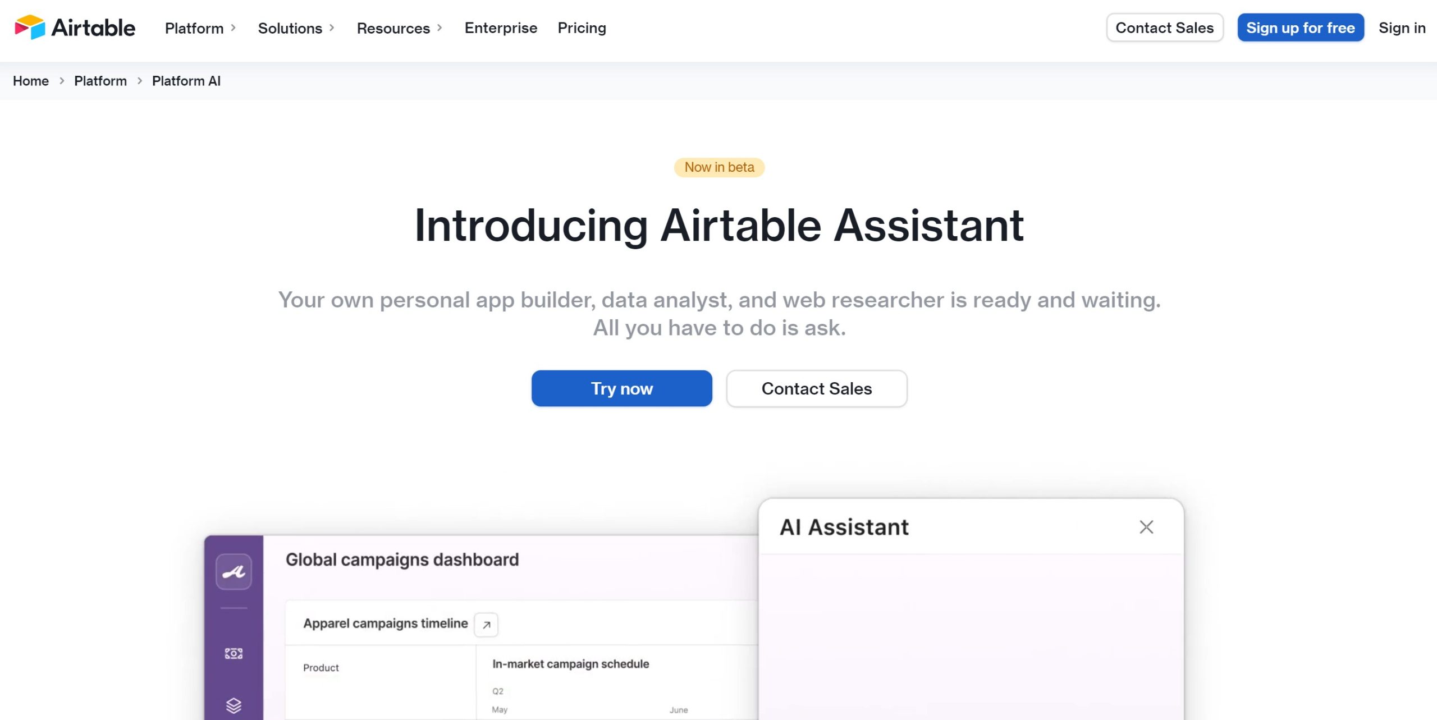The image size is (1437, 720).
Task: Select Enterprise in the top navigation
Action: (x=500, y=27)
